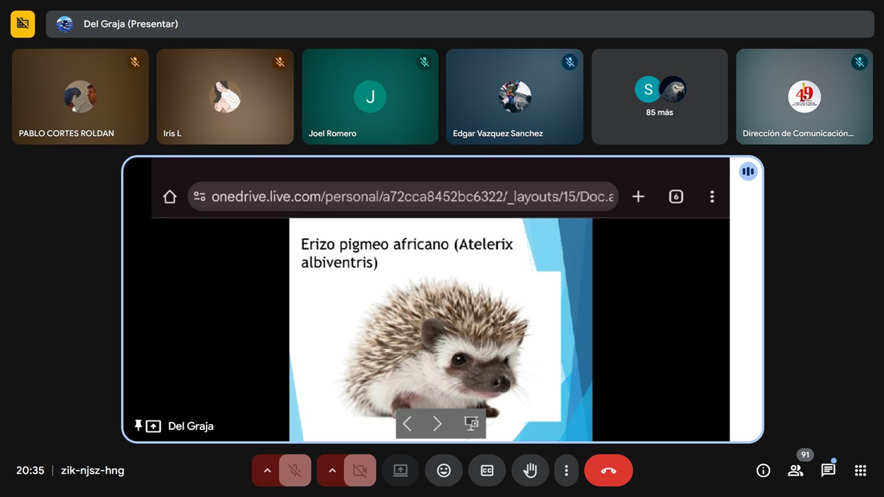Raise hand using the hand icon
This screenshot has width=884, height=497.
[x=530, y=471]
